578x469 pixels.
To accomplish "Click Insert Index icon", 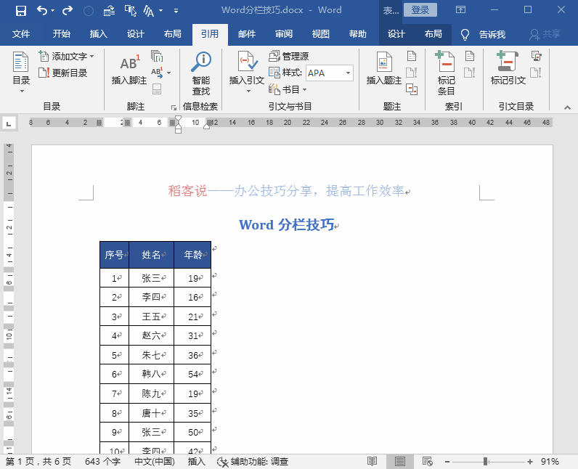I will 469,57.
